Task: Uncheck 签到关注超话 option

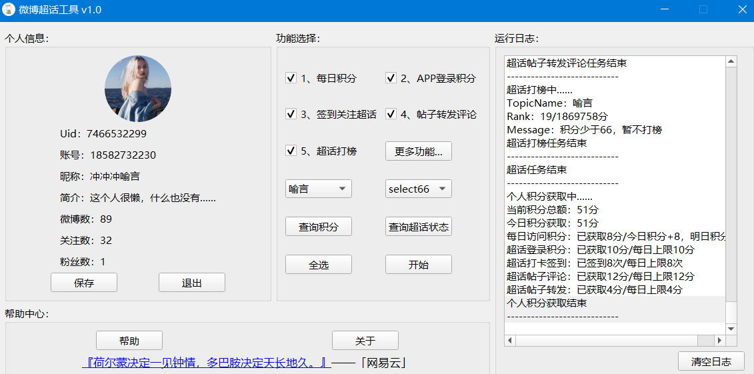Action: [x=291, y=115]
